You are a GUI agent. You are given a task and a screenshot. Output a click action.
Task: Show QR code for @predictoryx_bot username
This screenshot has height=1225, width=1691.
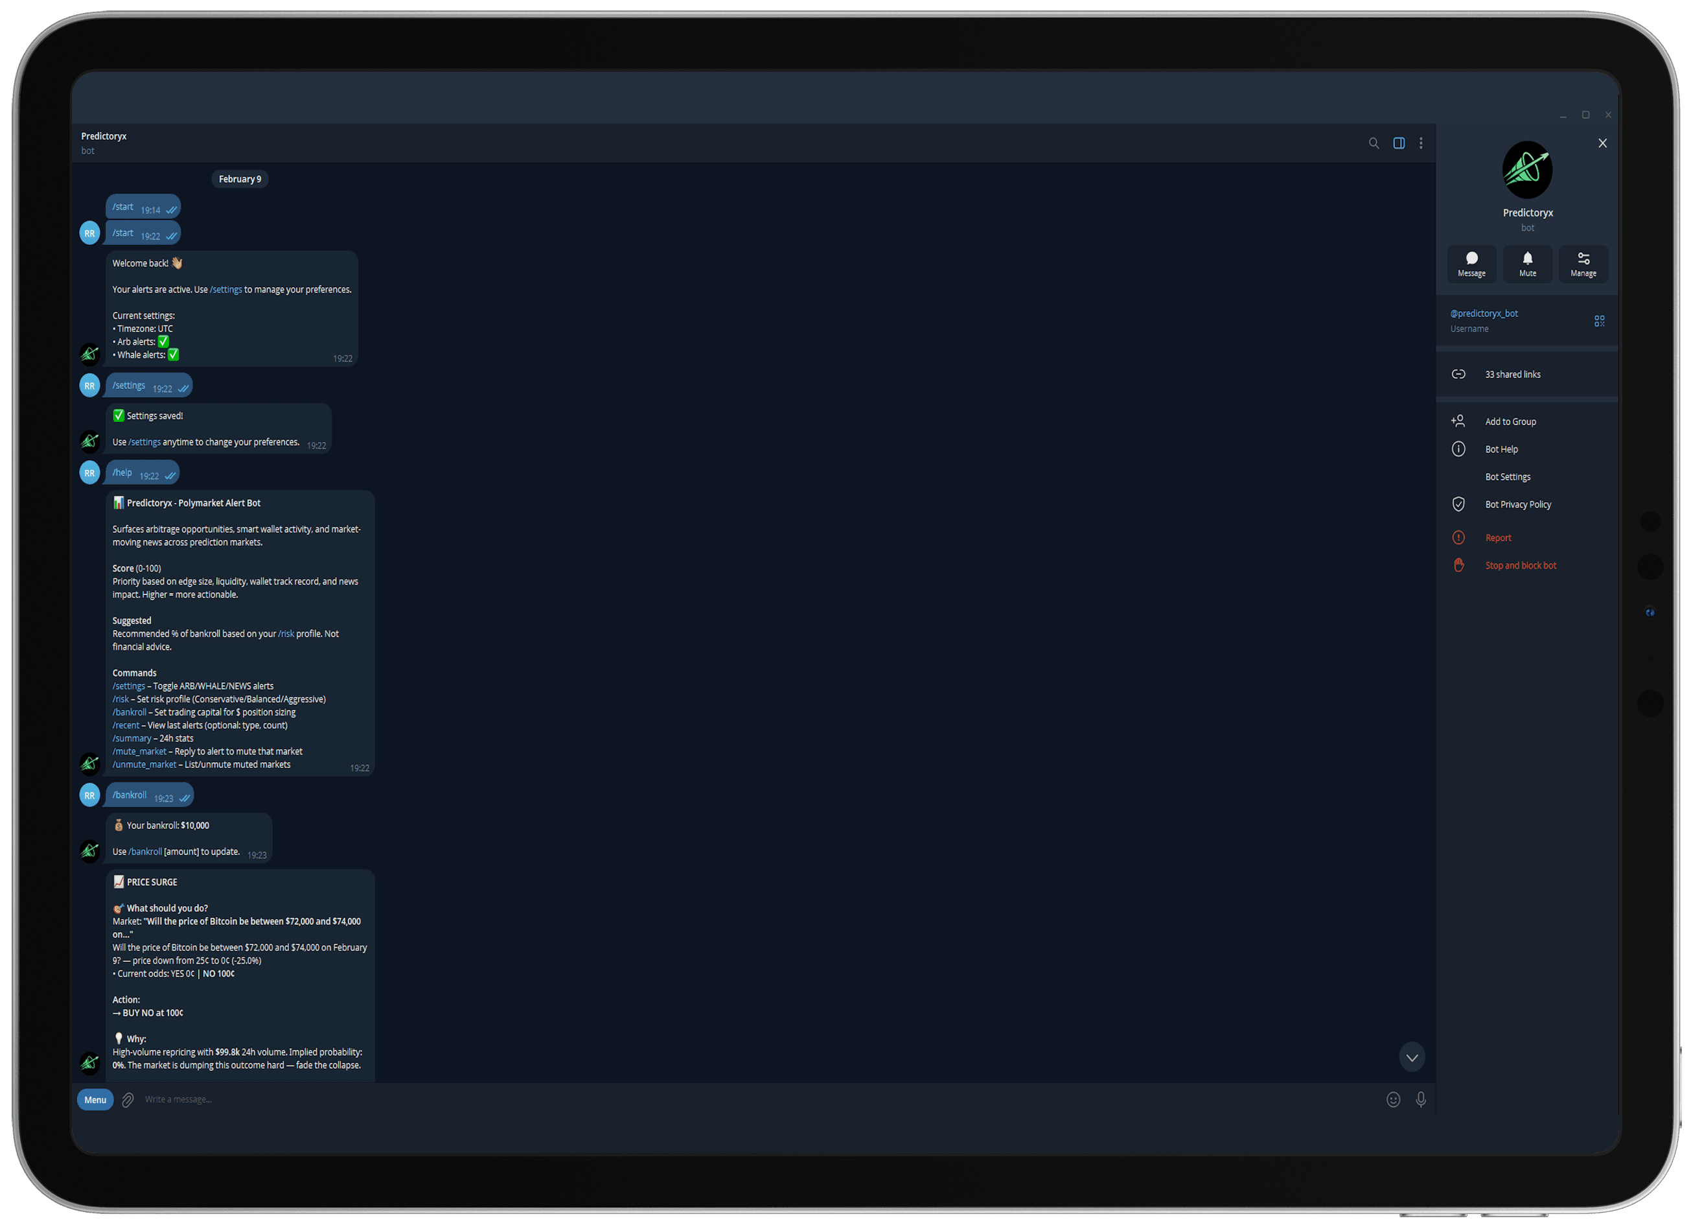[x=1599, y=321]
